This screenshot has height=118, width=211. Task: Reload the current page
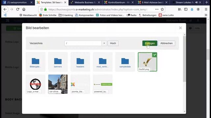tap(17, 9)
